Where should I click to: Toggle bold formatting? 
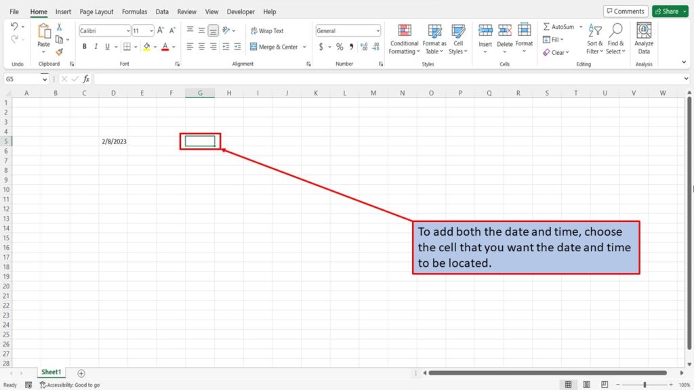coord(84,46)
